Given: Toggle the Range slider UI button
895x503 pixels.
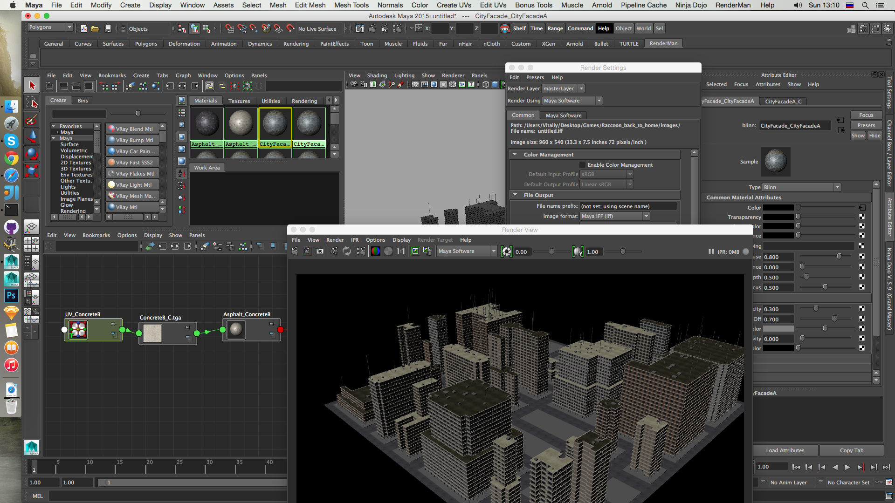Looking at the screenshot, I should click(x=555, y=28).
